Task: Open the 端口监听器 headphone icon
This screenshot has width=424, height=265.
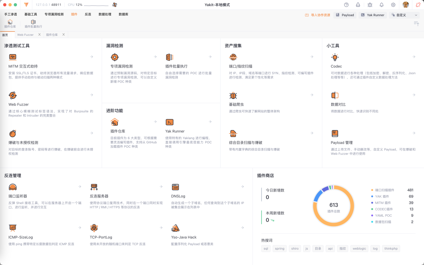Action: point(13,187)
